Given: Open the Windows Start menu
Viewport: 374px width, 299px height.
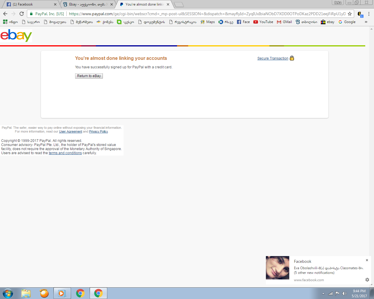Looking at the screenshot, I should click(x=8, y=293).
